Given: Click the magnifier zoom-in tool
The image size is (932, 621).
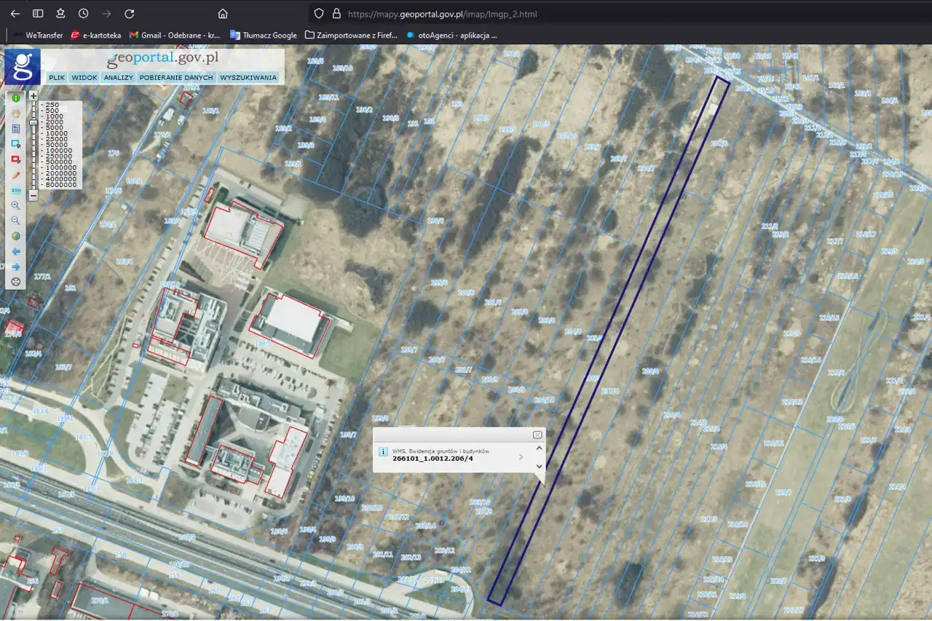Looking at the screenshot, I should click(x=16, y=206).
